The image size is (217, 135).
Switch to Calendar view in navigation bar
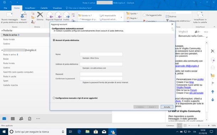(x=13, y=119)
